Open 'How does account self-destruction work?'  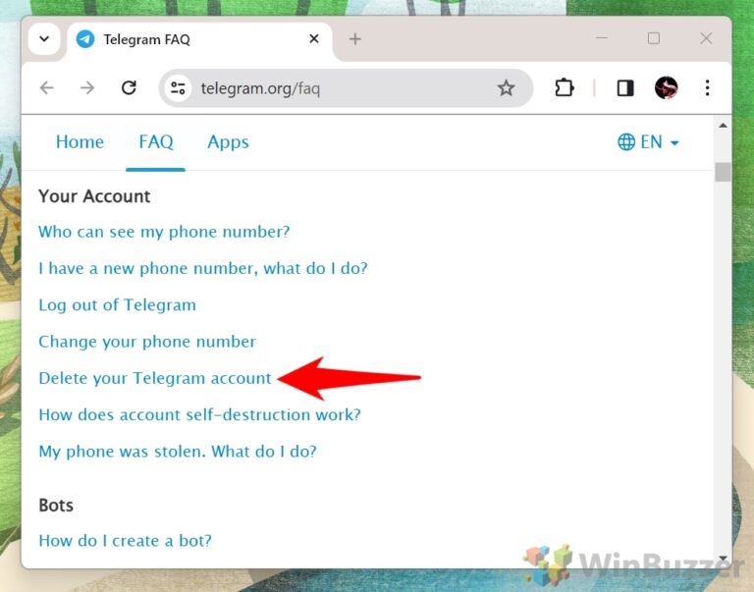click(x=199, y=415)
